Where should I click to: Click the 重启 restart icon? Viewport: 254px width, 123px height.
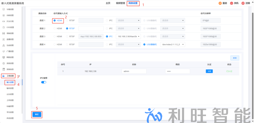(220, 3)
